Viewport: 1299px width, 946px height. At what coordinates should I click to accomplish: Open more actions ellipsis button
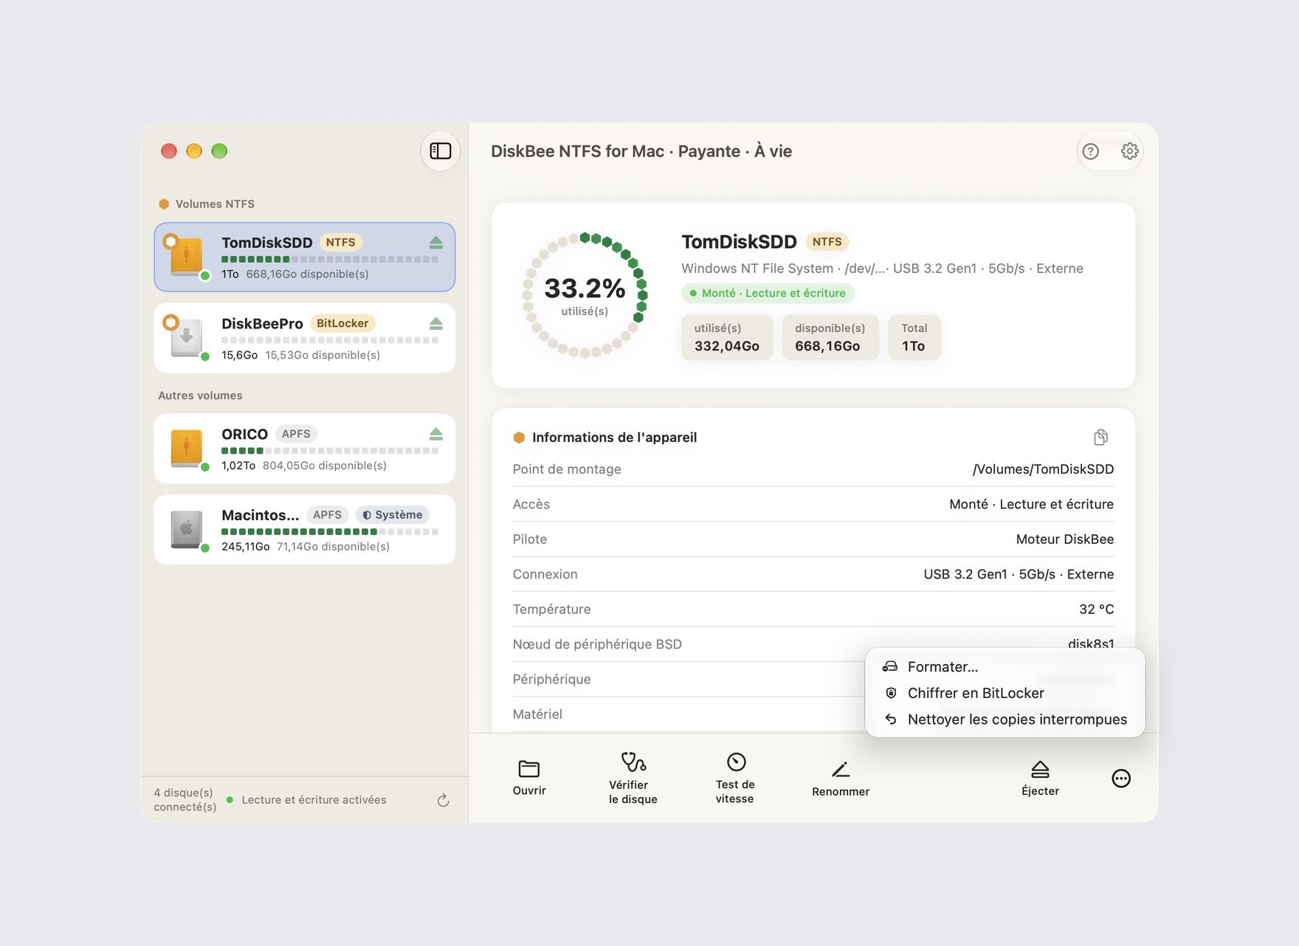tap(1121, 778)
